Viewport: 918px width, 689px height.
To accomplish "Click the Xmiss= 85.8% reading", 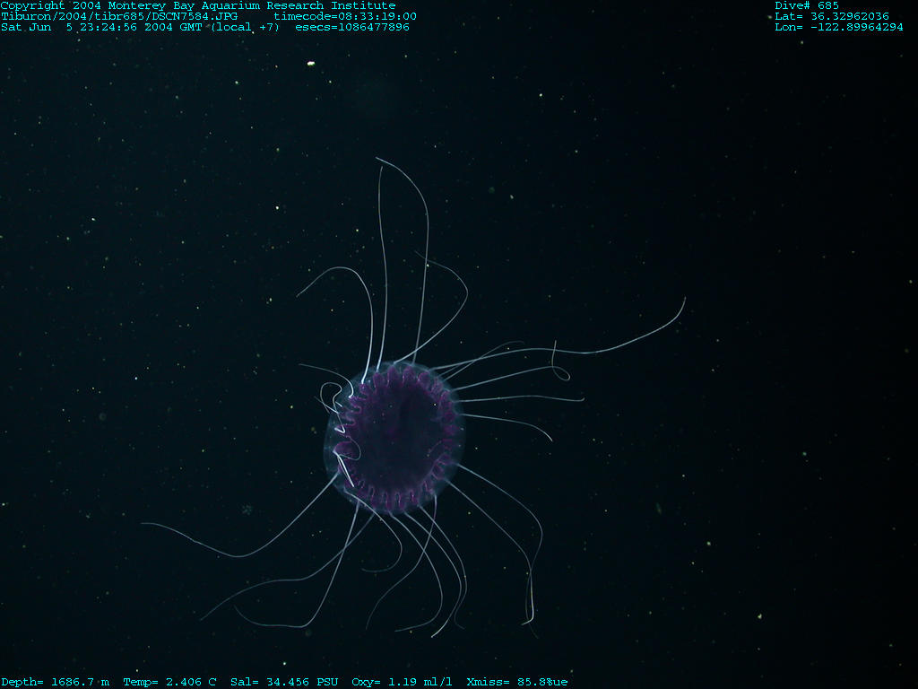I will (516, 682).
